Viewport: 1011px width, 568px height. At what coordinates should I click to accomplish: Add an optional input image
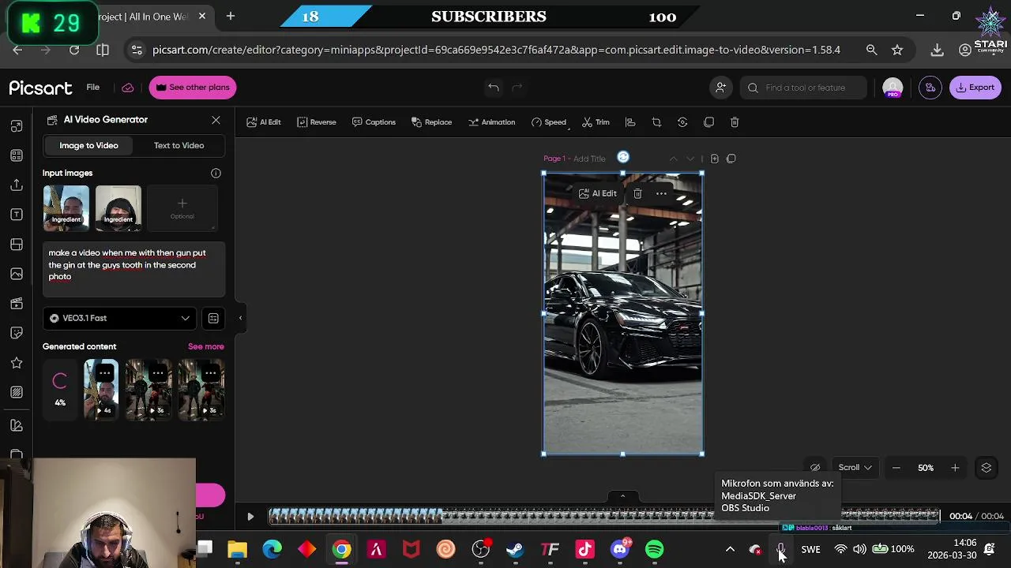(x=182, y=208)
